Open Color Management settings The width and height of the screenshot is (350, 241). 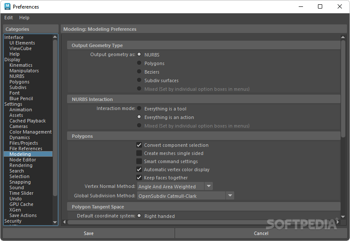pyautogui.click(x=31, y=132)
